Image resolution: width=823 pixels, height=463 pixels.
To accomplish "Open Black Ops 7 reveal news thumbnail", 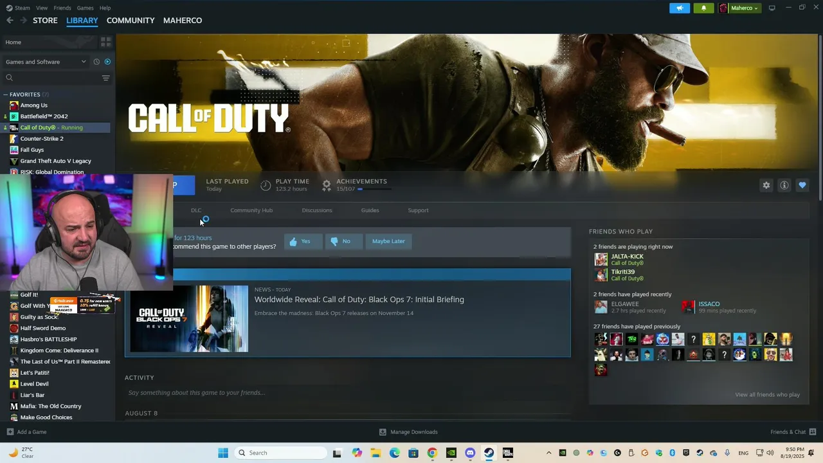I will tap(189, 319).
